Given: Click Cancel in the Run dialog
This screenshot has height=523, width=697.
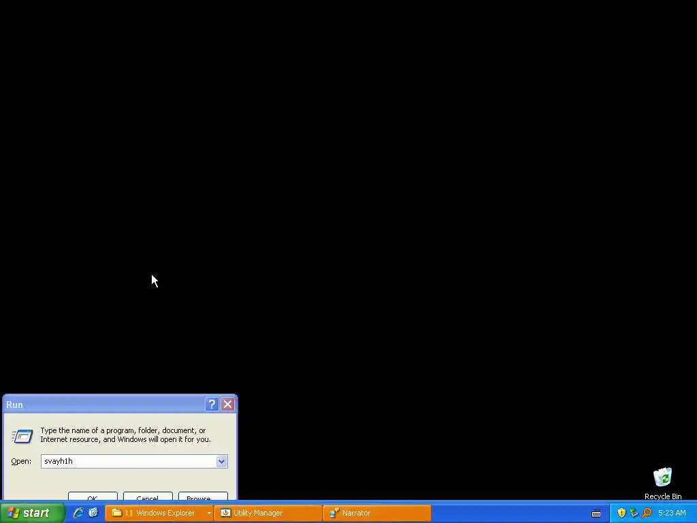Looking at the screenshot, I should (x=148, y=496).
